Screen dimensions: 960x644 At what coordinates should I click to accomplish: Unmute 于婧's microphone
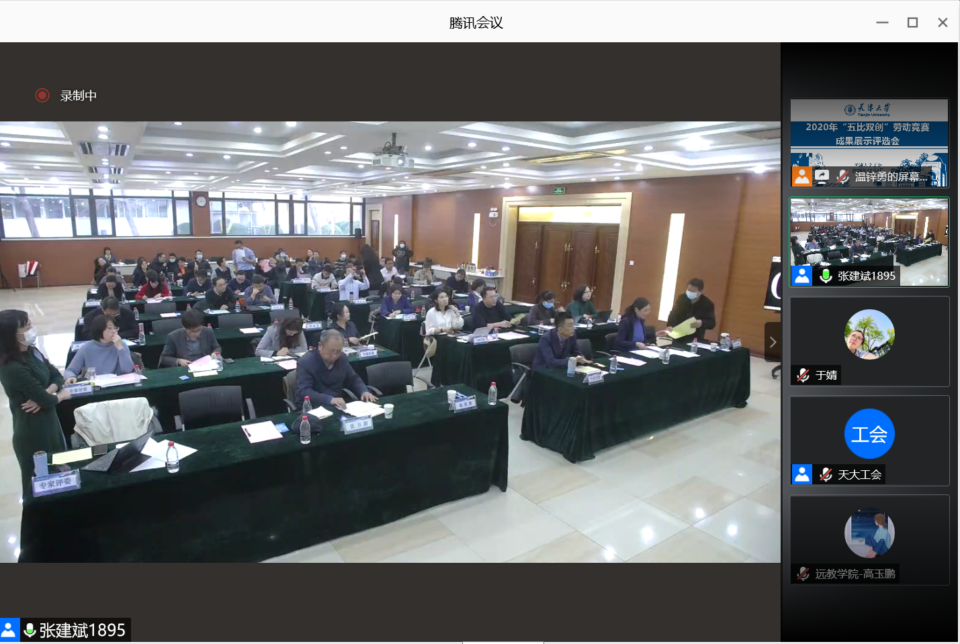click(801, 375)
